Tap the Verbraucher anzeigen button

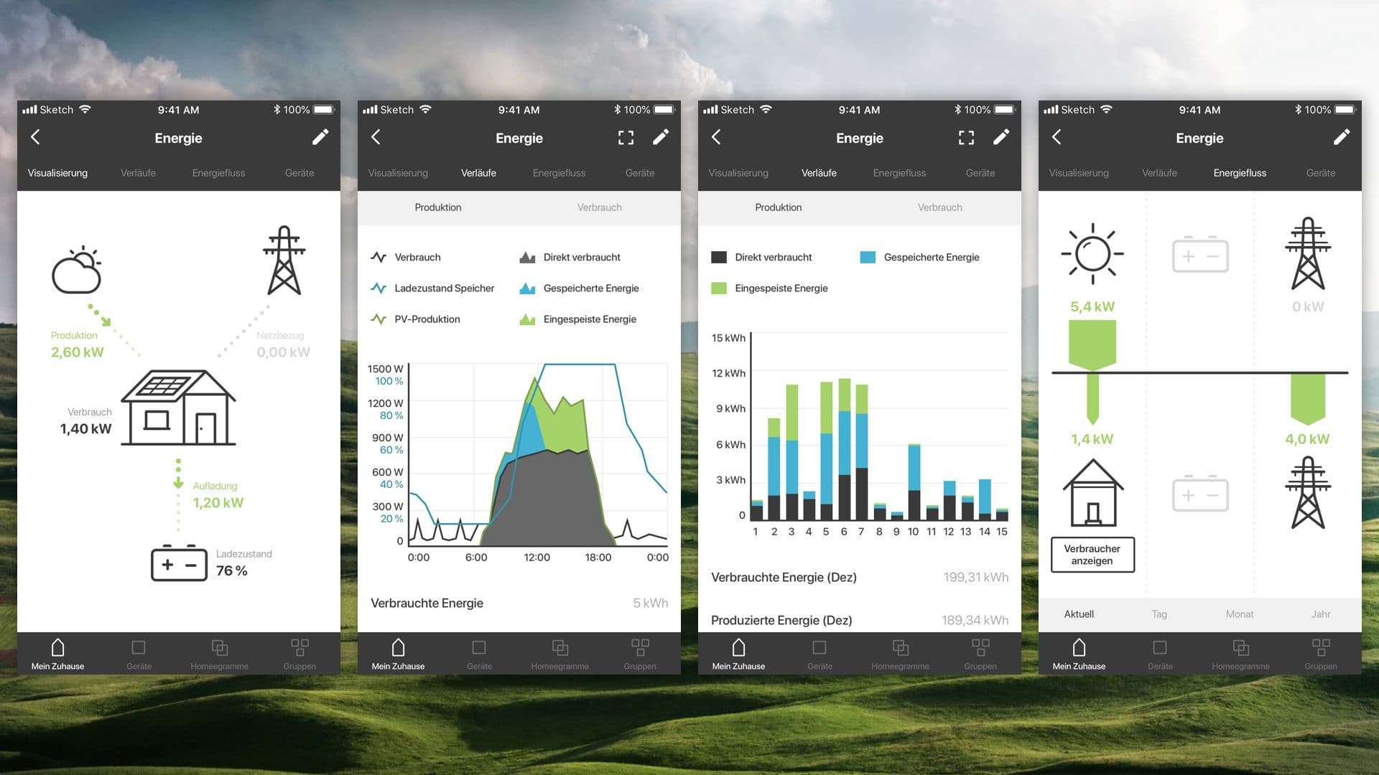1092,555
